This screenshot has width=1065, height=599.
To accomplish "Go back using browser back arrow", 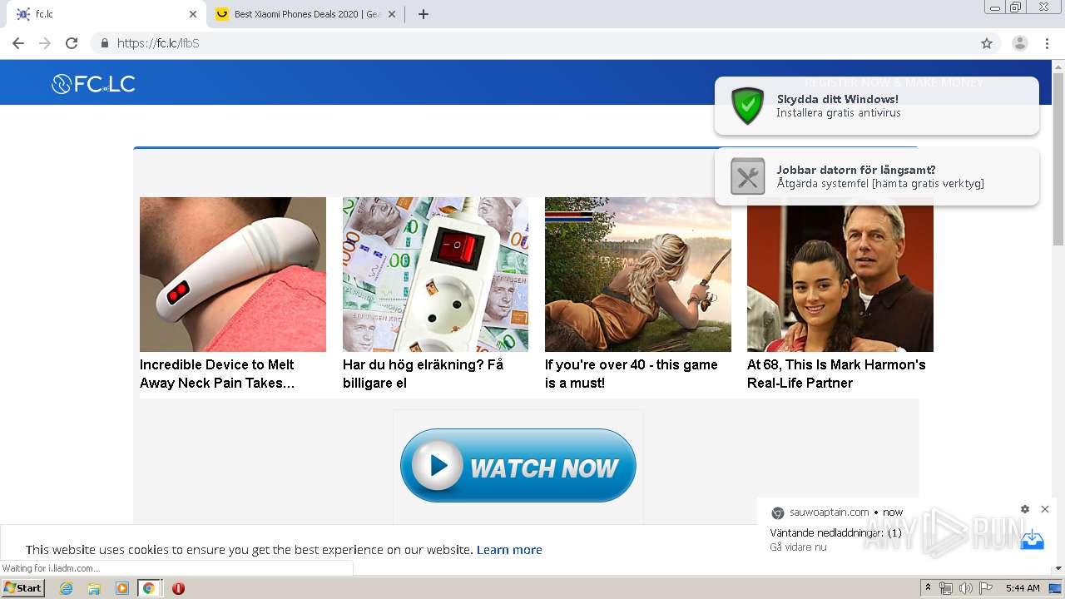I will pyautogui.click(x=18, y=43).
